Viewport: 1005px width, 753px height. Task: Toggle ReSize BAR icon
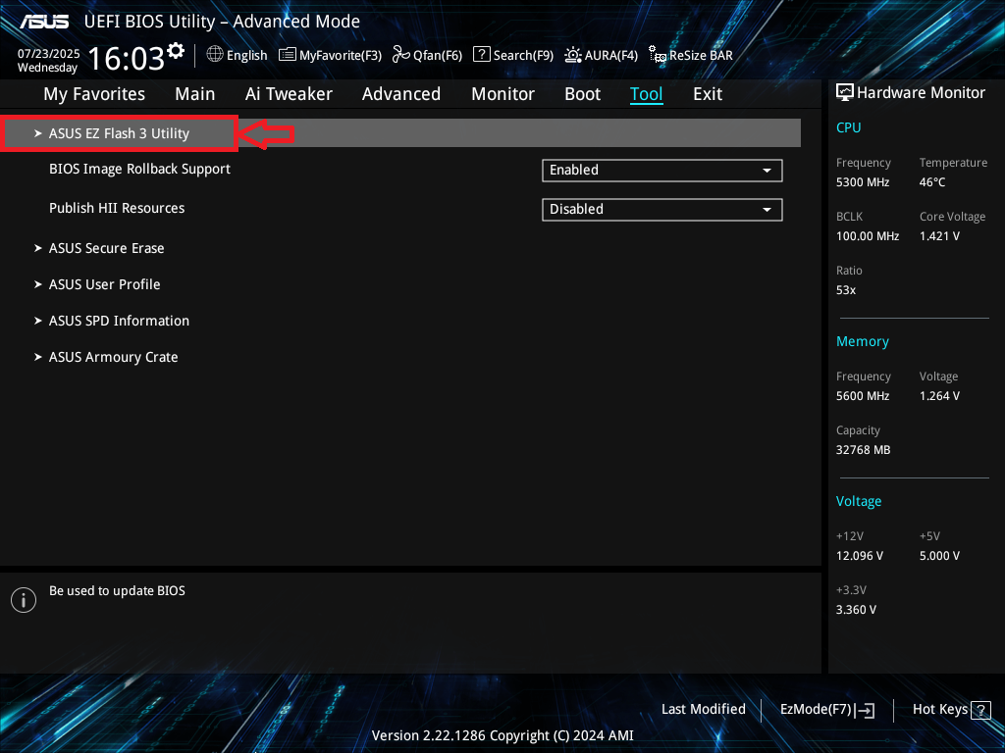click(x=657, y=55)
